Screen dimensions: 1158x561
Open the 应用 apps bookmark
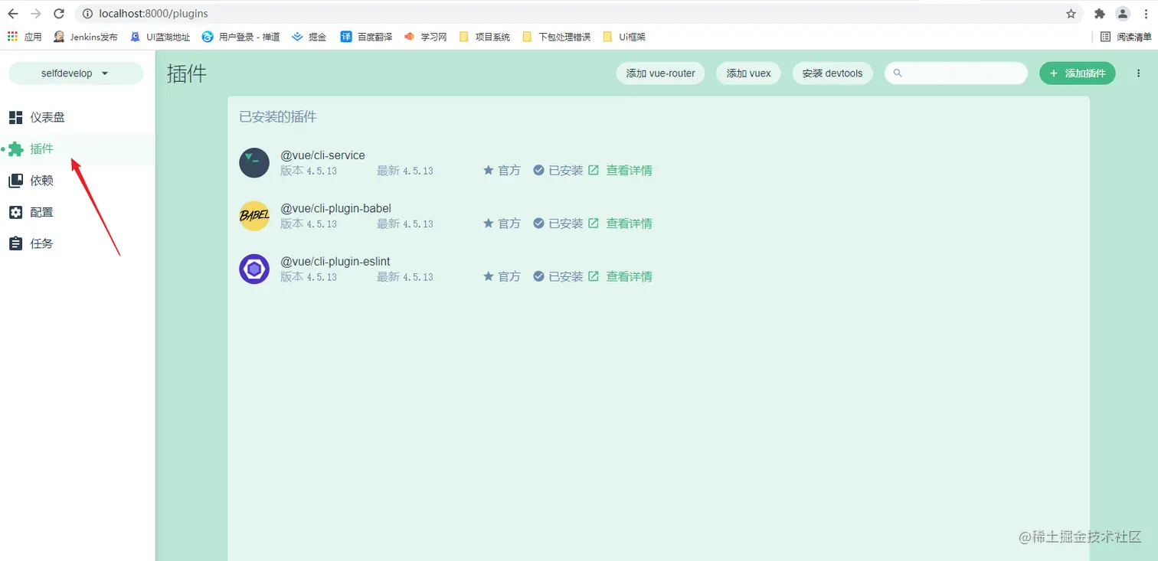tap(25, 37)
